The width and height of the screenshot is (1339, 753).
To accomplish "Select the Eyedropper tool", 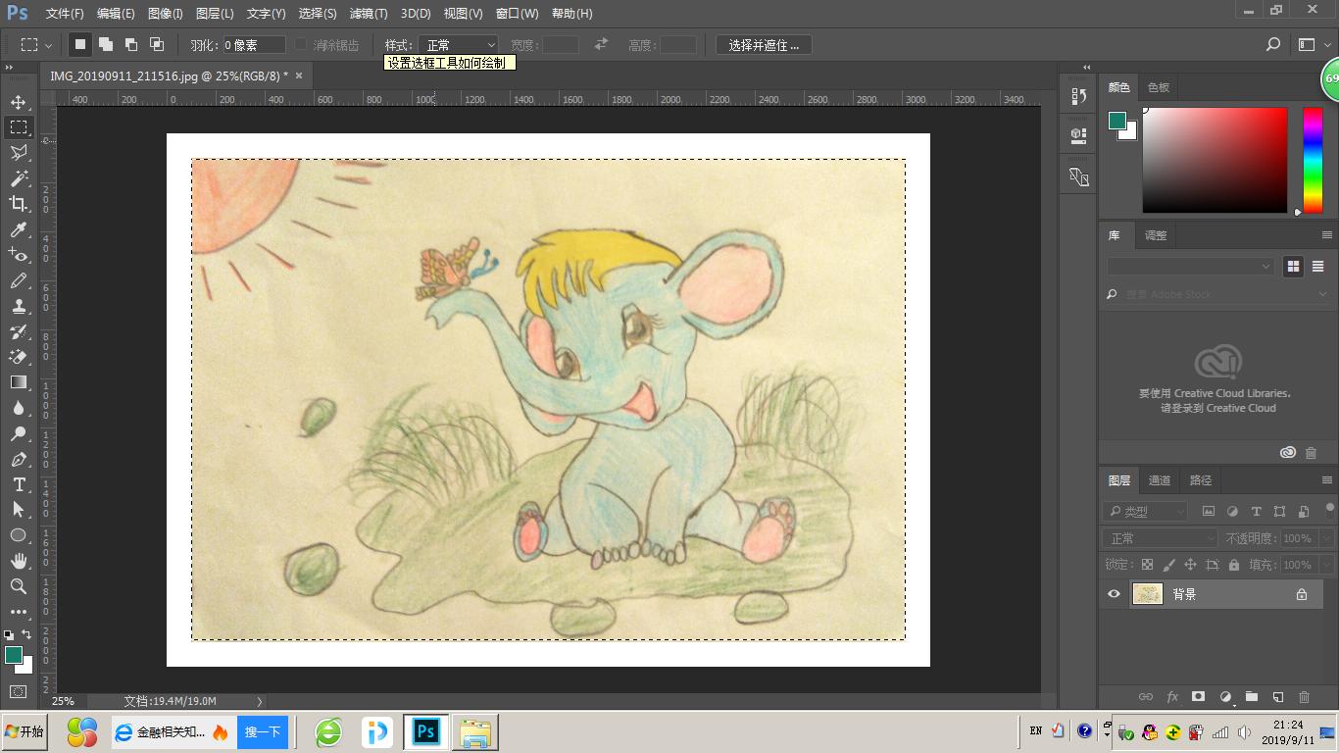I will click(20, 229).
